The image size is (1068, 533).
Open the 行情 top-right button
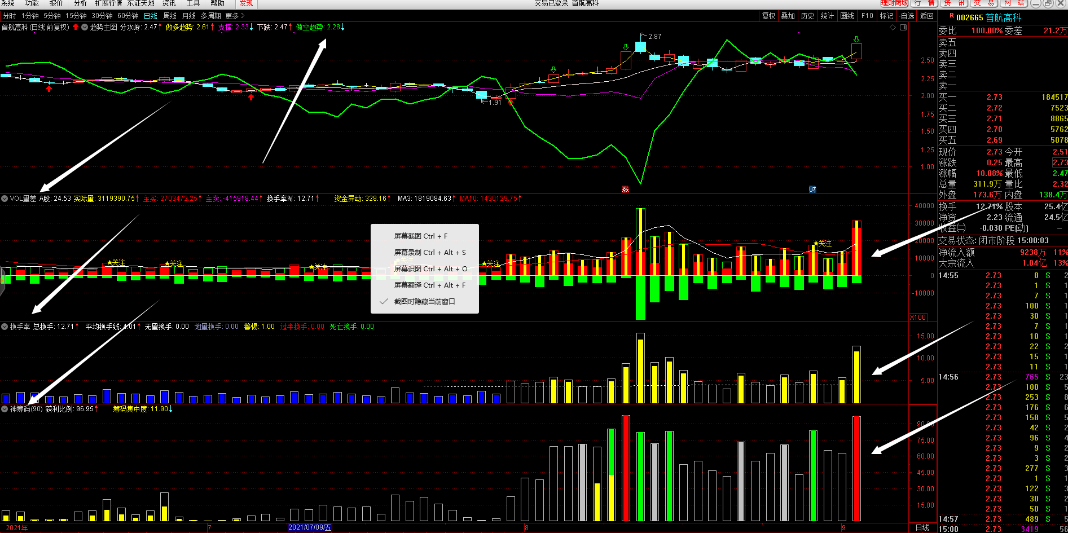[x=924, y=3]
